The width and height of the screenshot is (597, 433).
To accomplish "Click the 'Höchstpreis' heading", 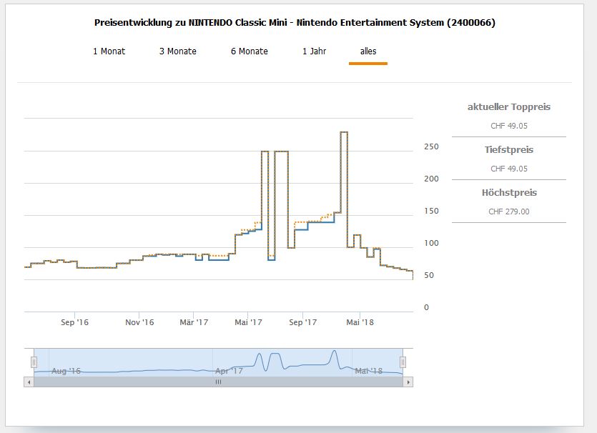I will [x=509, y=193].
